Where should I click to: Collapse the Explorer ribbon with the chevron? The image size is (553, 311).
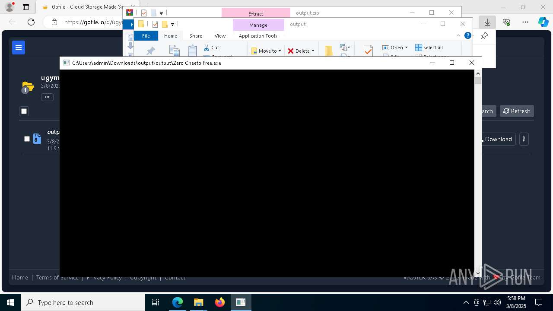click(x=458, y=35)
